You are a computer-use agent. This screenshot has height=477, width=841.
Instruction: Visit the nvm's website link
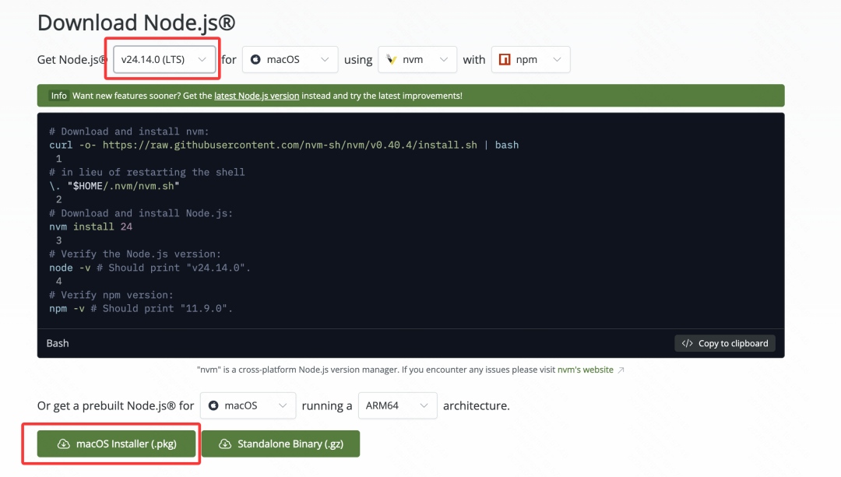pos(585,370)
